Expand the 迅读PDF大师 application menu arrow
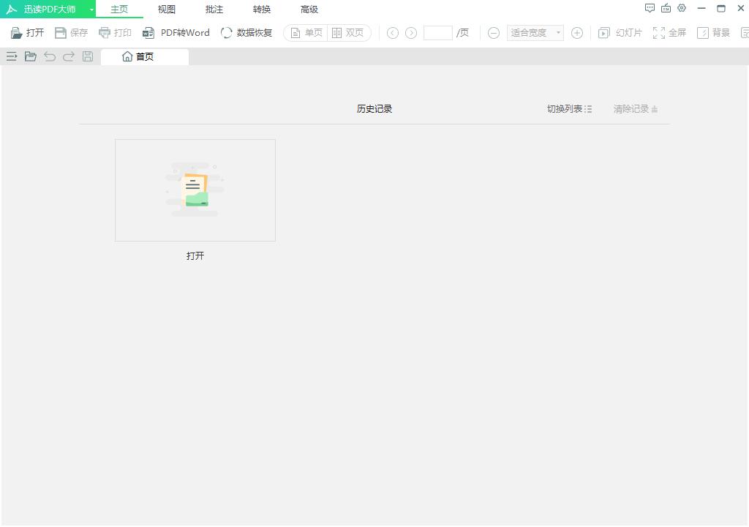This screenshot has width=749, height=527. click(x=91, y=10)
